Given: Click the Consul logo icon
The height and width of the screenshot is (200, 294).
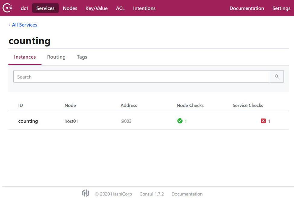Looking at the screenshot, I should (x=8, y=8).
